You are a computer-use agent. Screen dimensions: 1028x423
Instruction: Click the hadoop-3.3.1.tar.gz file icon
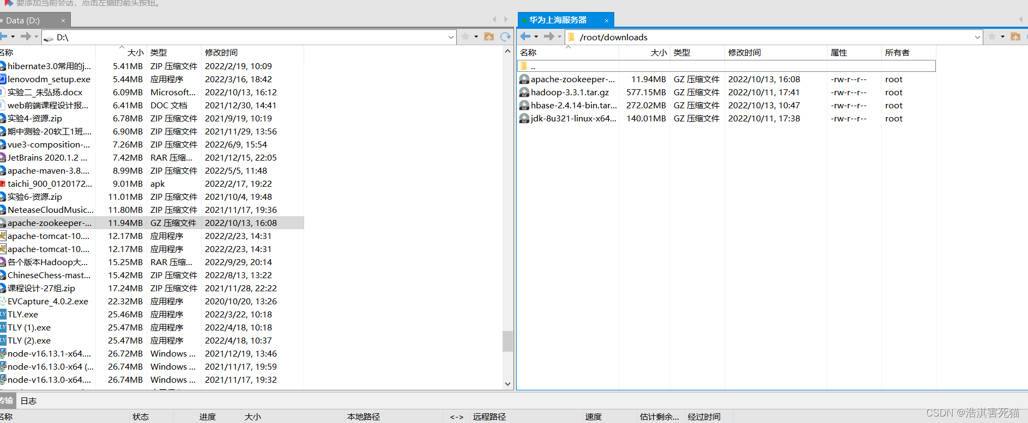pyautogui.click(x=524, y=93)
